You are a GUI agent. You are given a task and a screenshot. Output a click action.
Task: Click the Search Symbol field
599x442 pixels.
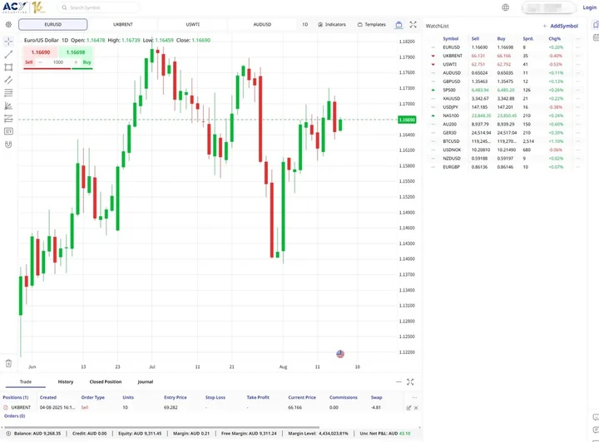point(98,7)
